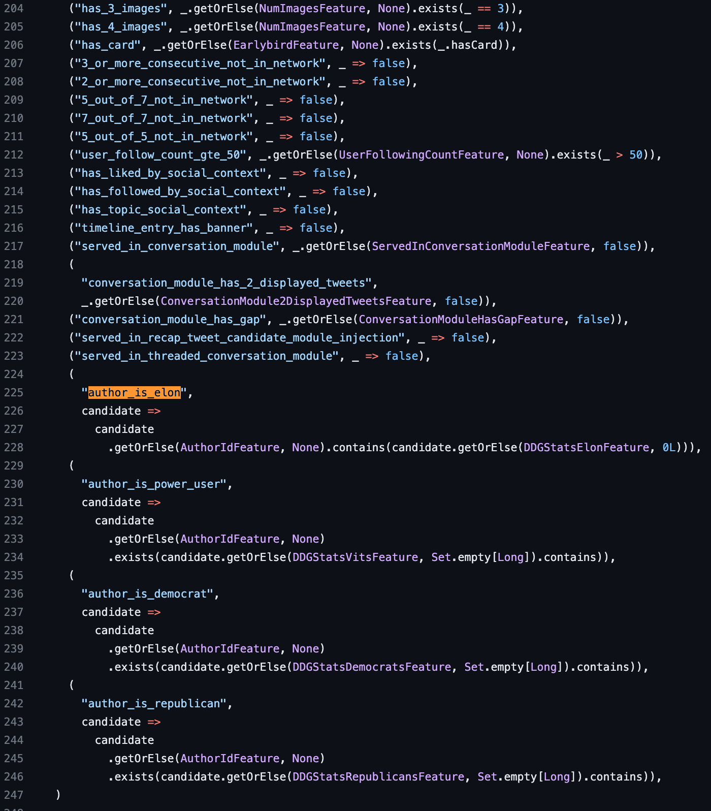Click the highlighted author_is_elon search match
This screenshot has height=811, width=711.
point(134,393)
